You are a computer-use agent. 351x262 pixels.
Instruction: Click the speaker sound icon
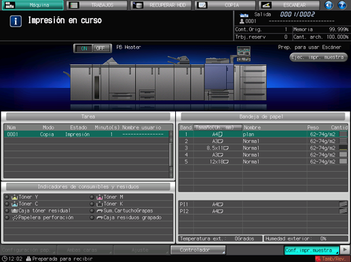point(329,5)
